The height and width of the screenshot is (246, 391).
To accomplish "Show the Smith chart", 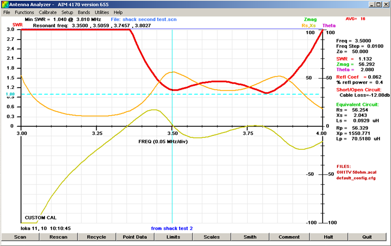I will [x=250, y=237].
